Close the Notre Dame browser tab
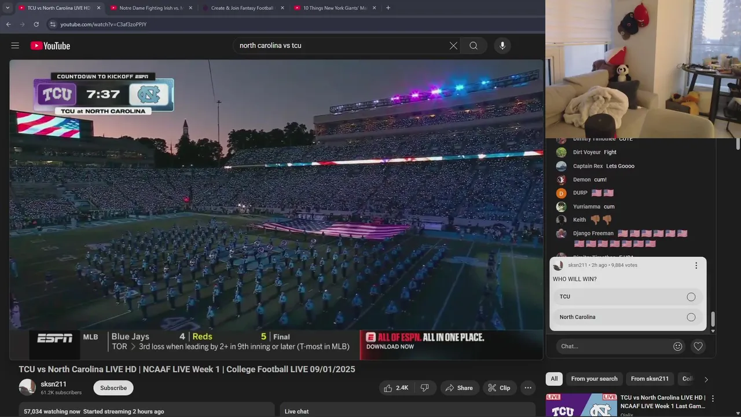This screenshot has width=741, height=417. [x=190, y=8]
